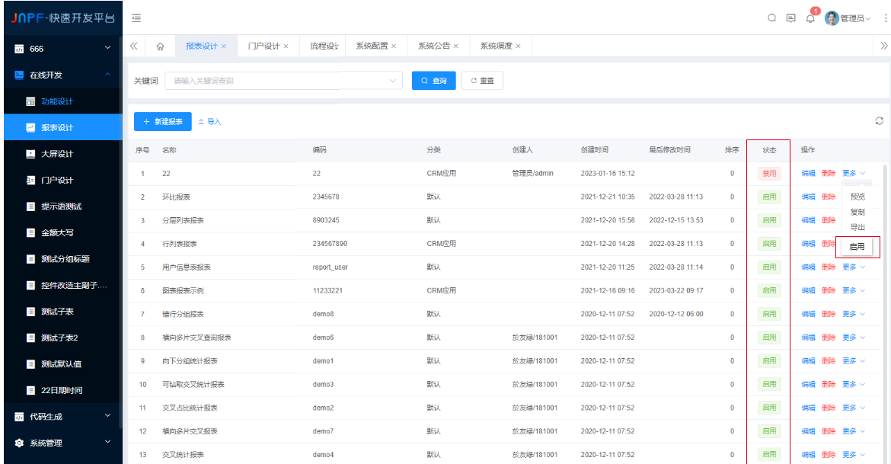
Task: Close the 门户设计 tab
Action: 286,46
